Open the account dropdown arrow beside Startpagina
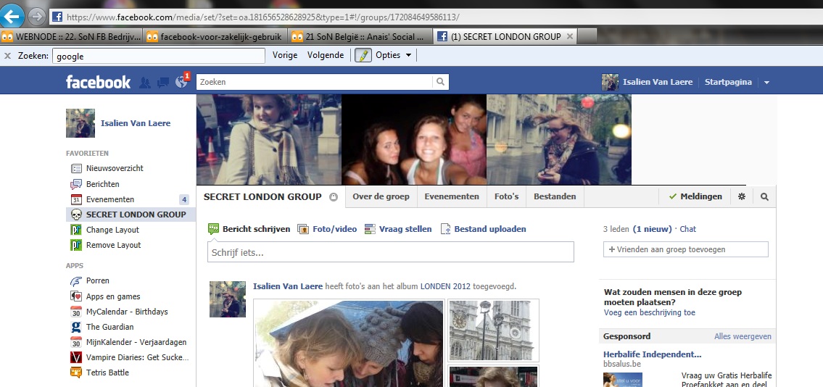Viewport: 823px width, 387px height. click(766, 83)
